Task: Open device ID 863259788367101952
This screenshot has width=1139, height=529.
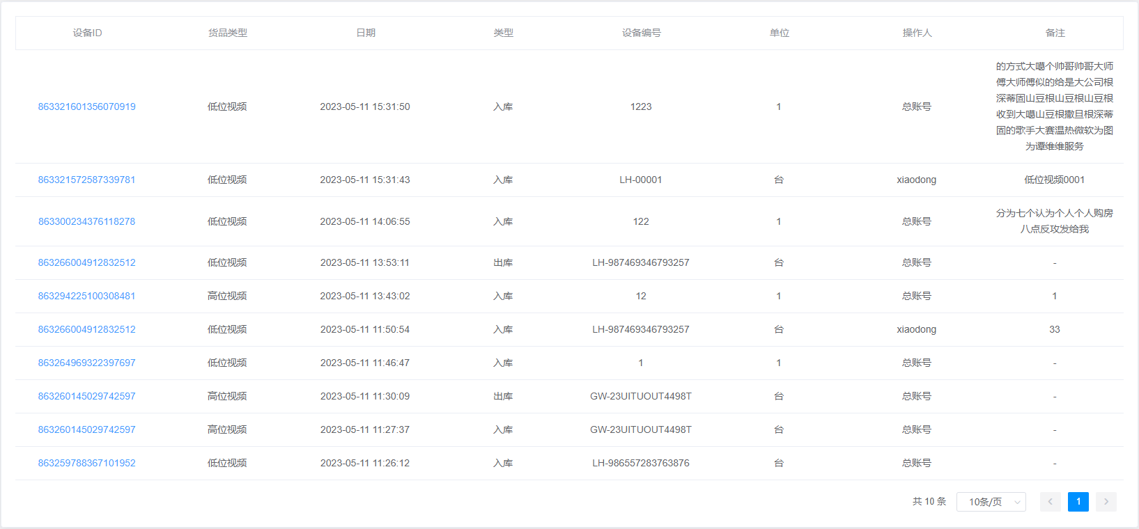Action: [86, 463]
